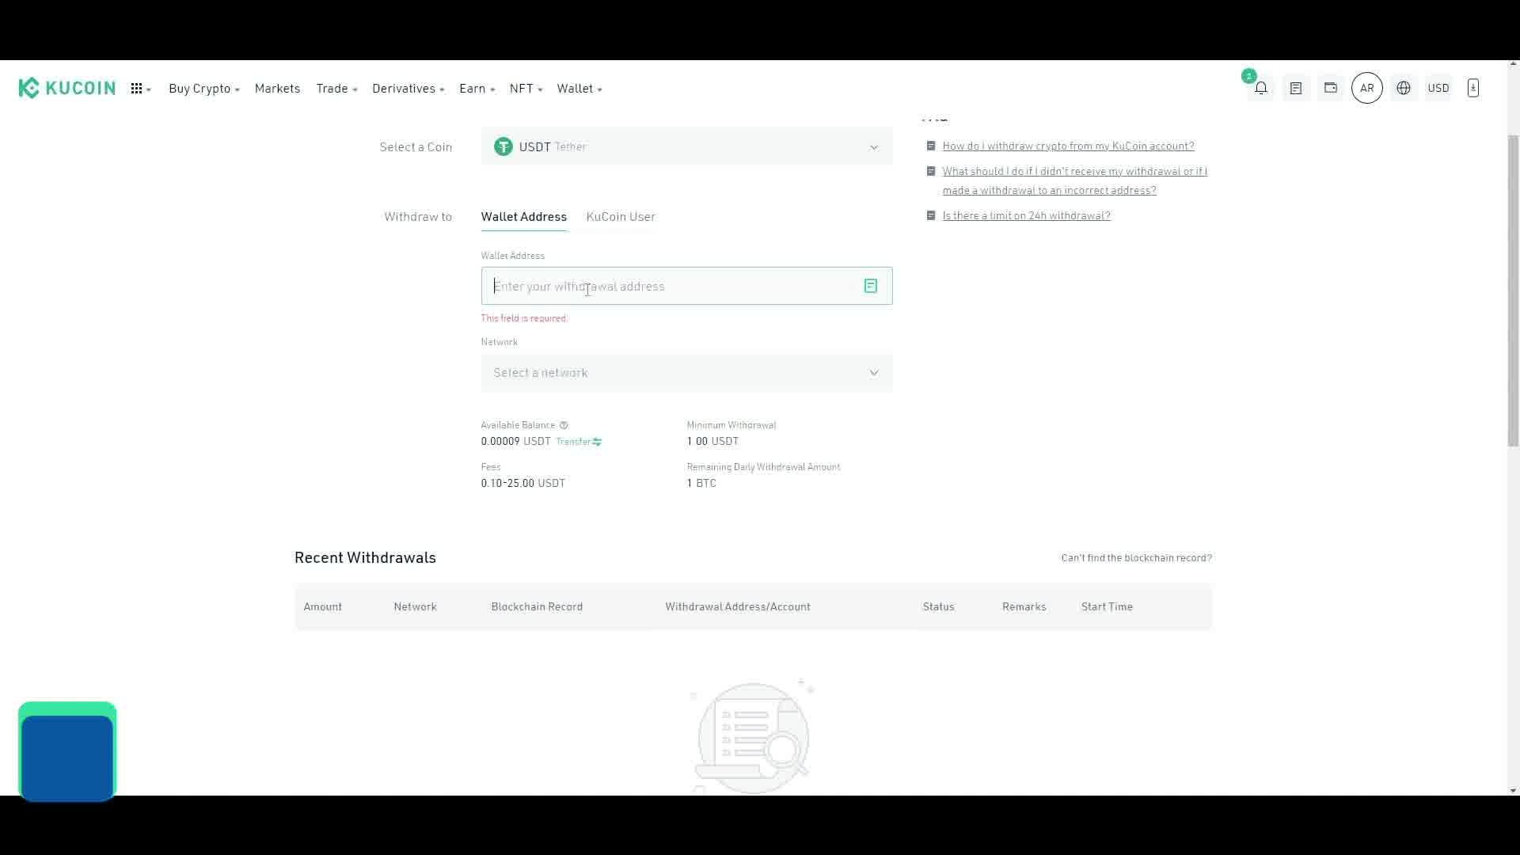Expand the Select a network dropdown
This screenshot has width=1520, height=855.
coord(687,373)
